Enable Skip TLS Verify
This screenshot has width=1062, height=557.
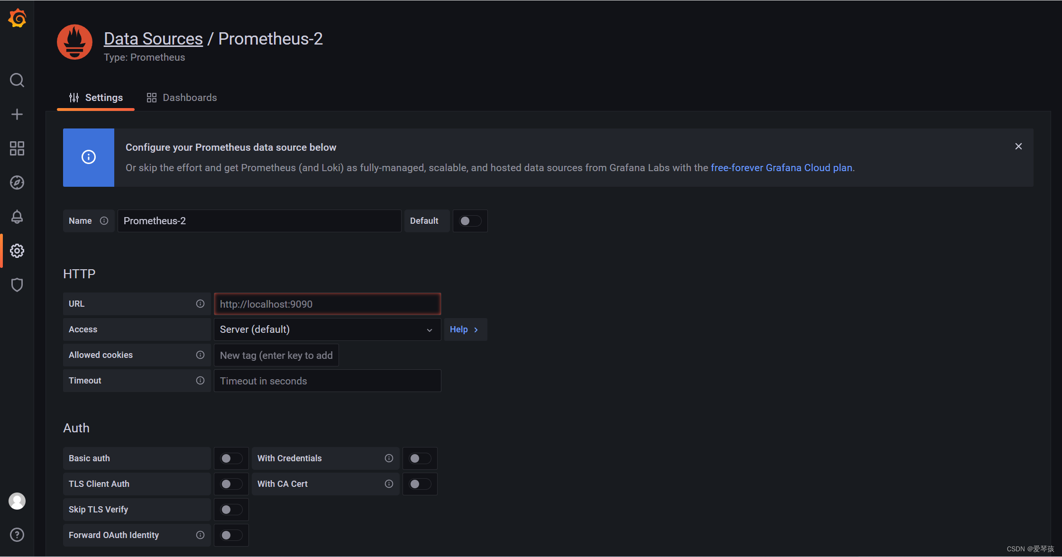[231, 509]
